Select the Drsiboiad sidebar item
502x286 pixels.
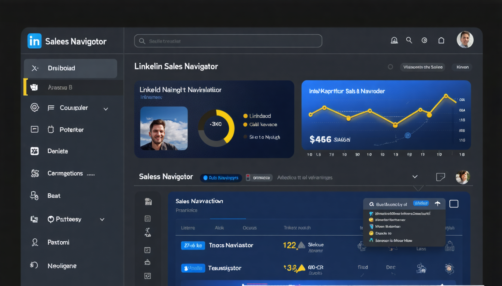pos(71,69)
